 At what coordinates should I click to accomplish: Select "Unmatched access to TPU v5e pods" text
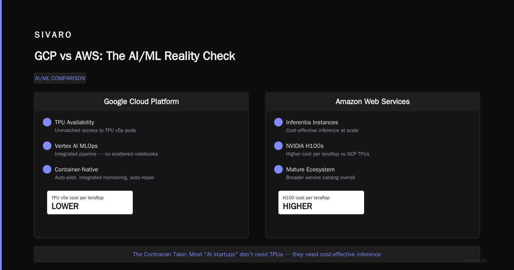pos(96,130)
